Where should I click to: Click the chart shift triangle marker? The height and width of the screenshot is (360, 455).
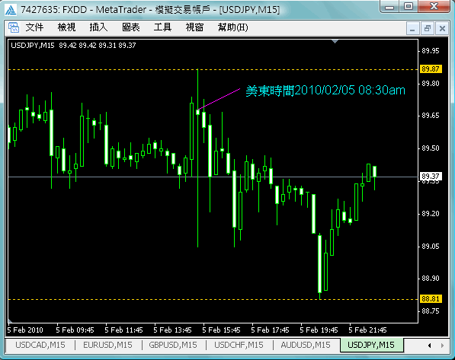tap(335, 42)
